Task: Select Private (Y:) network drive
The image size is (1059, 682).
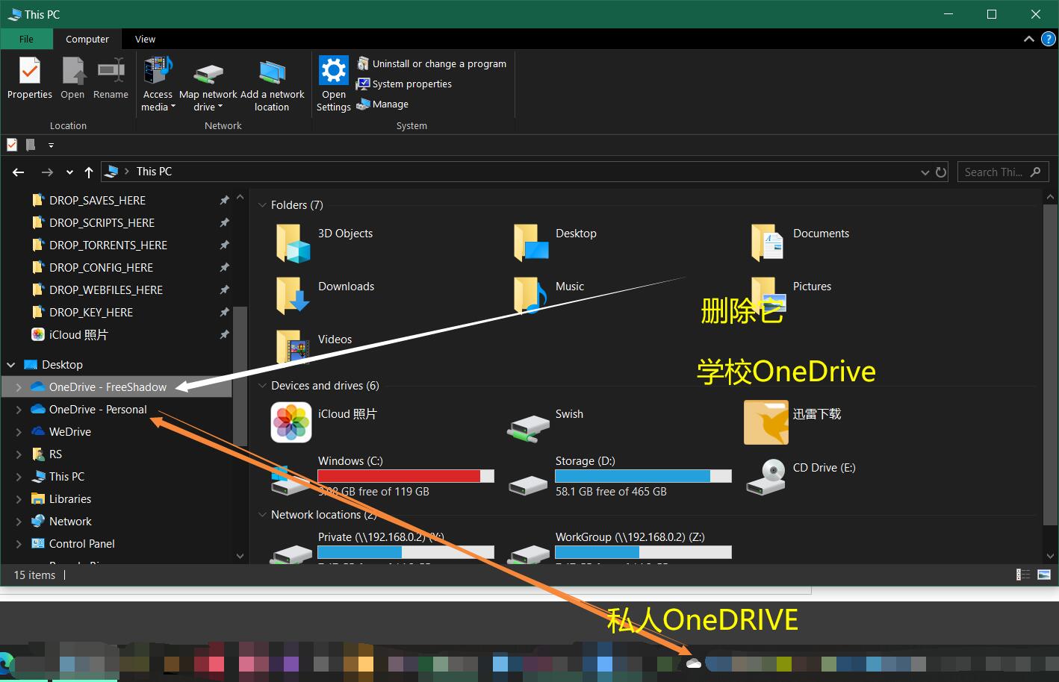Action: point(382,546)
